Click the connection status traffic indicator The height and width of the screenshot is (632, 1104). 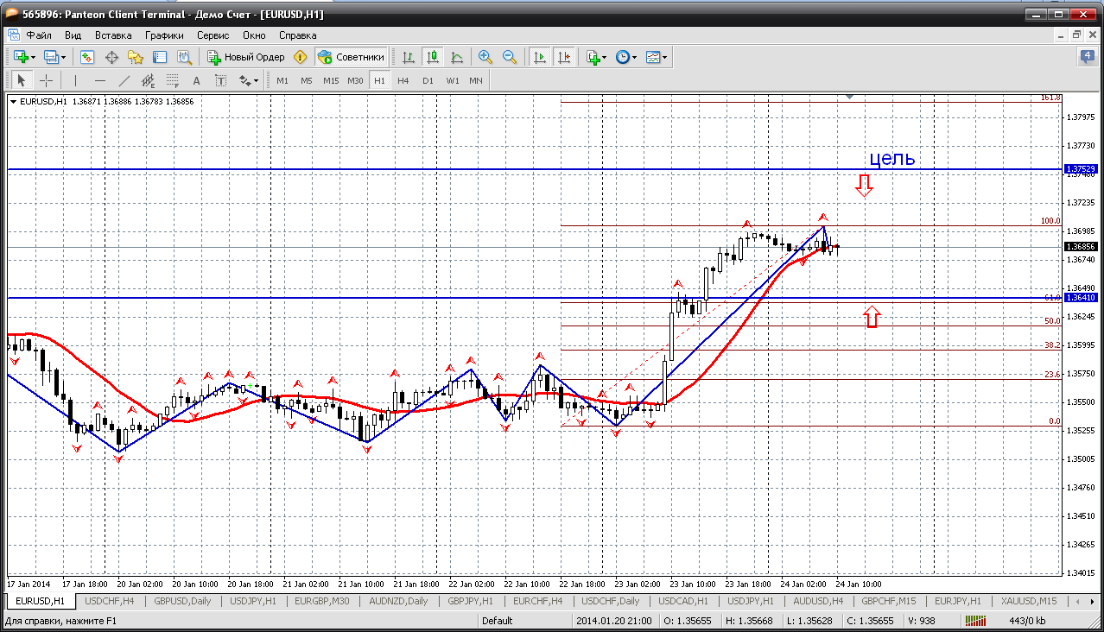975,620
